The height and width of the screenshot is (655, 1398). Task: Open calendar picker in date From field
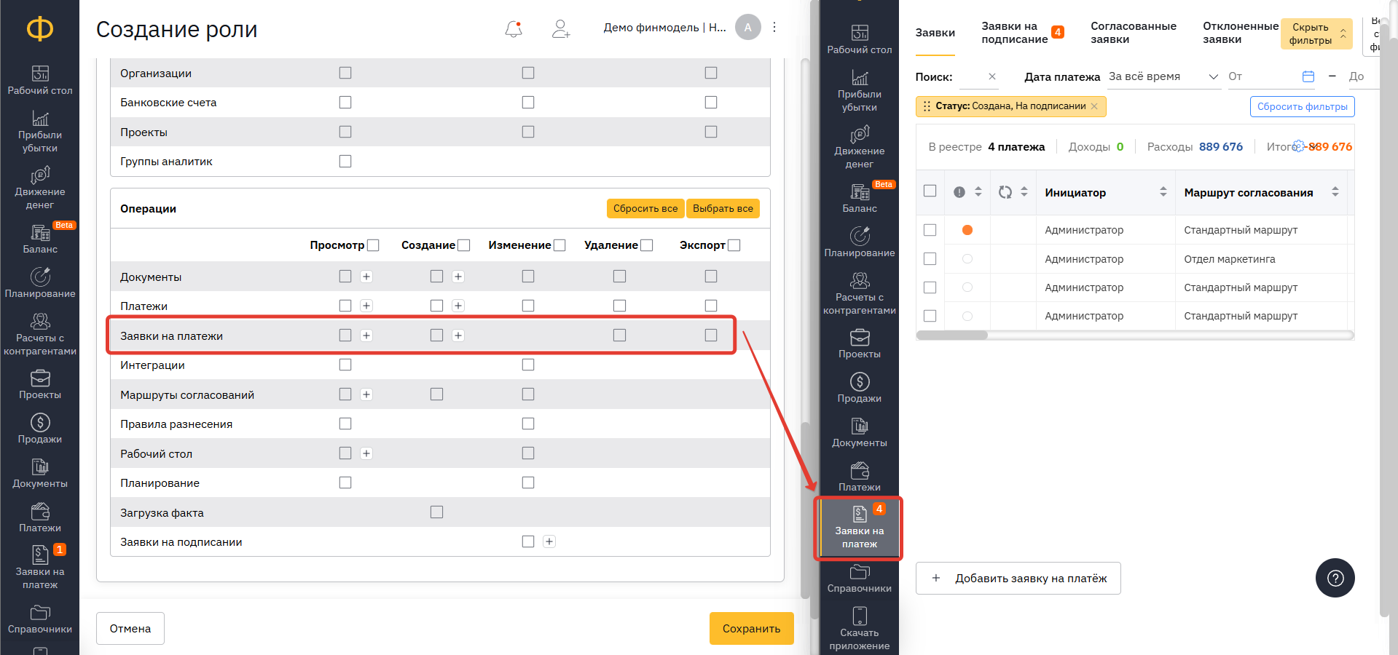(1308, 76)
